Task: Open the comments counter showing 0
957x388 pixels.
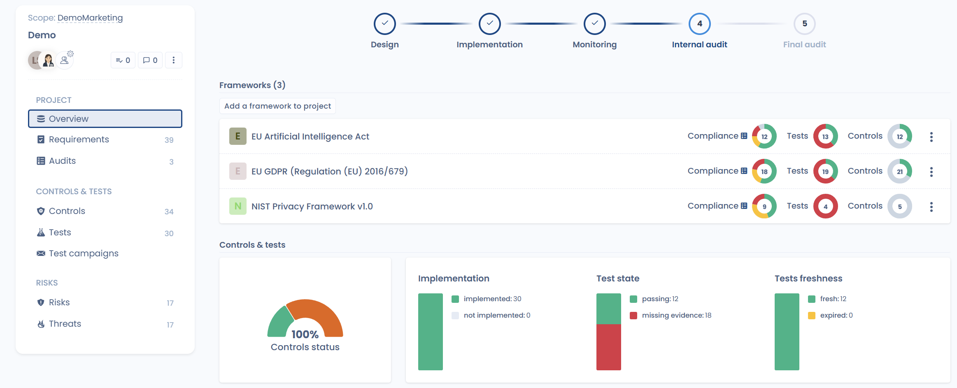Action: (x=150, y=60)
